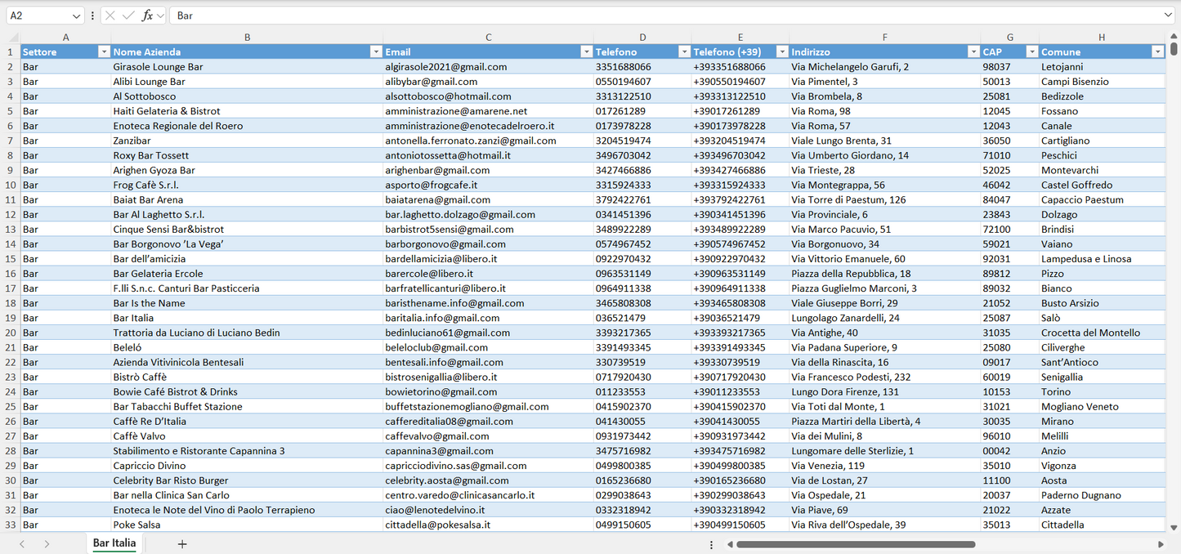Click the vertical scrollbar's down arrow
Viewport: 1181px width, 554px height.
(x=1174, y=528)
